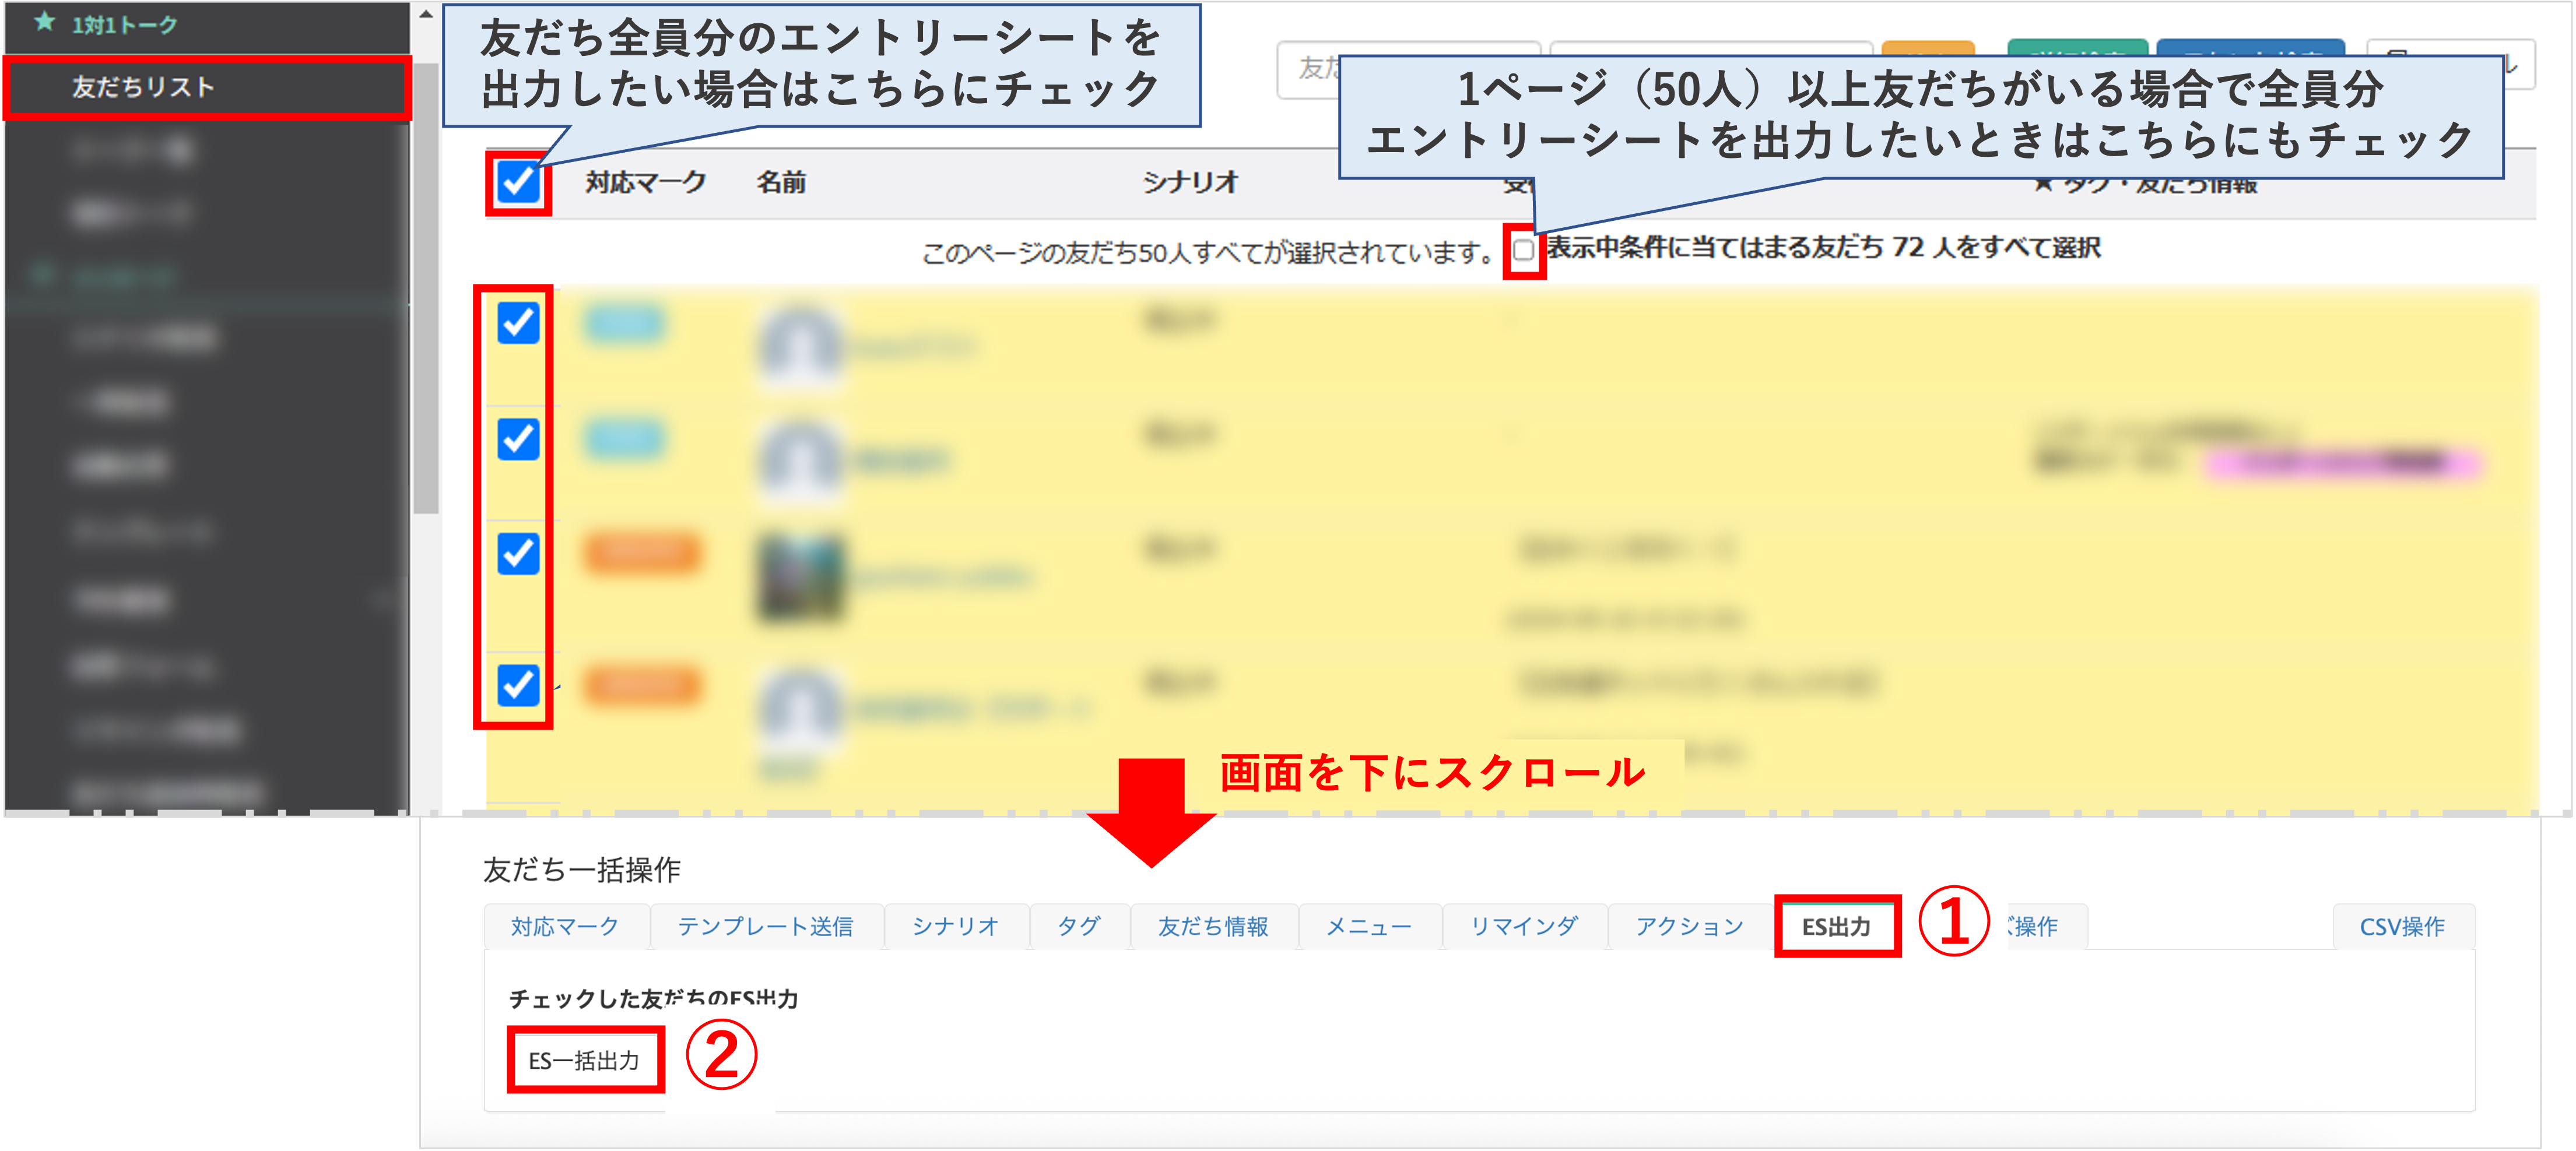Open the 対応マーク tab
2576x1151 pixels.
[565, 926]
